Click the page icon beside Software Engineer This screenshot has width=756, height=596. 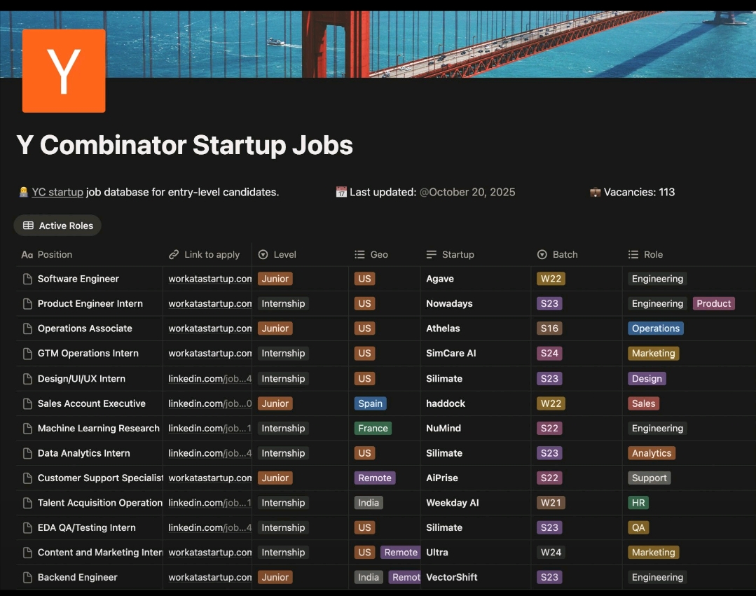(x=27, y=279)
